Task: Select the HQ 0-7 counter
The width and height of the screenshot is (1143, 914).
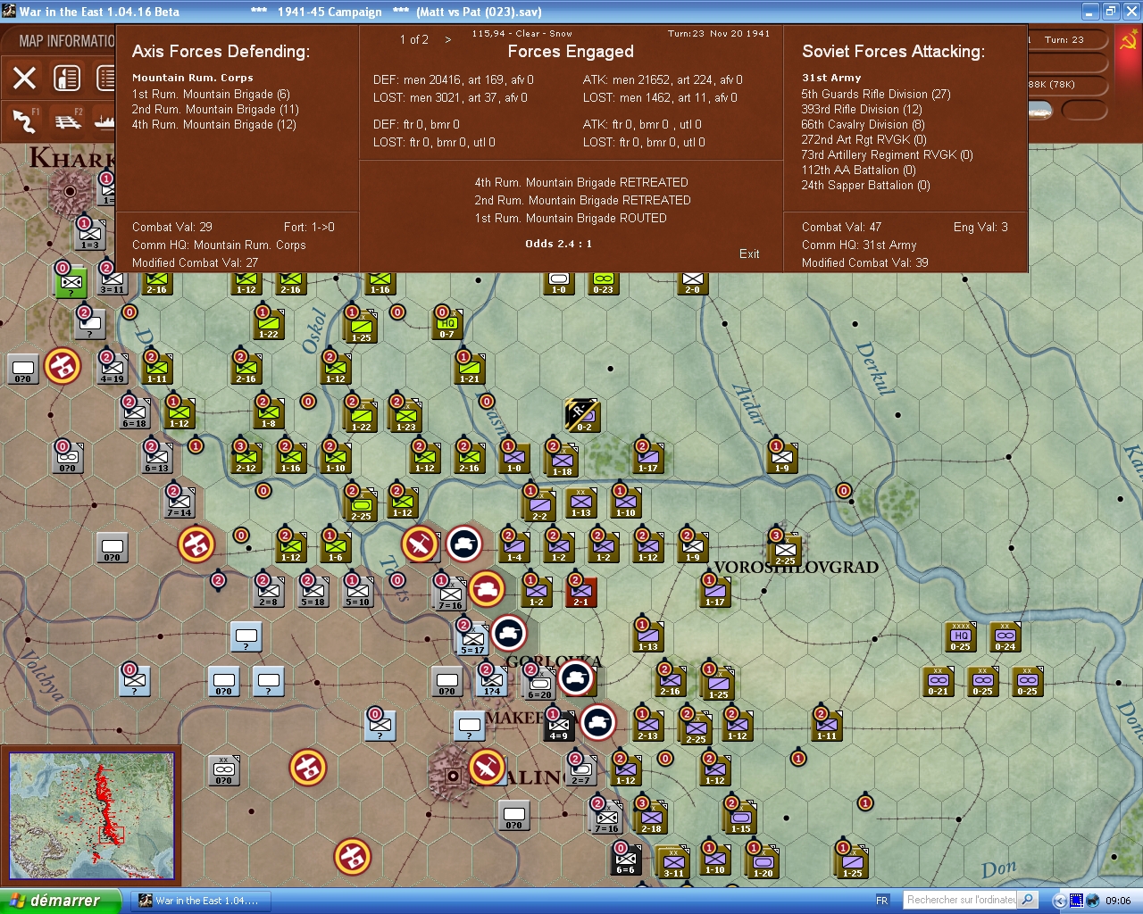Action: [447, 324]
